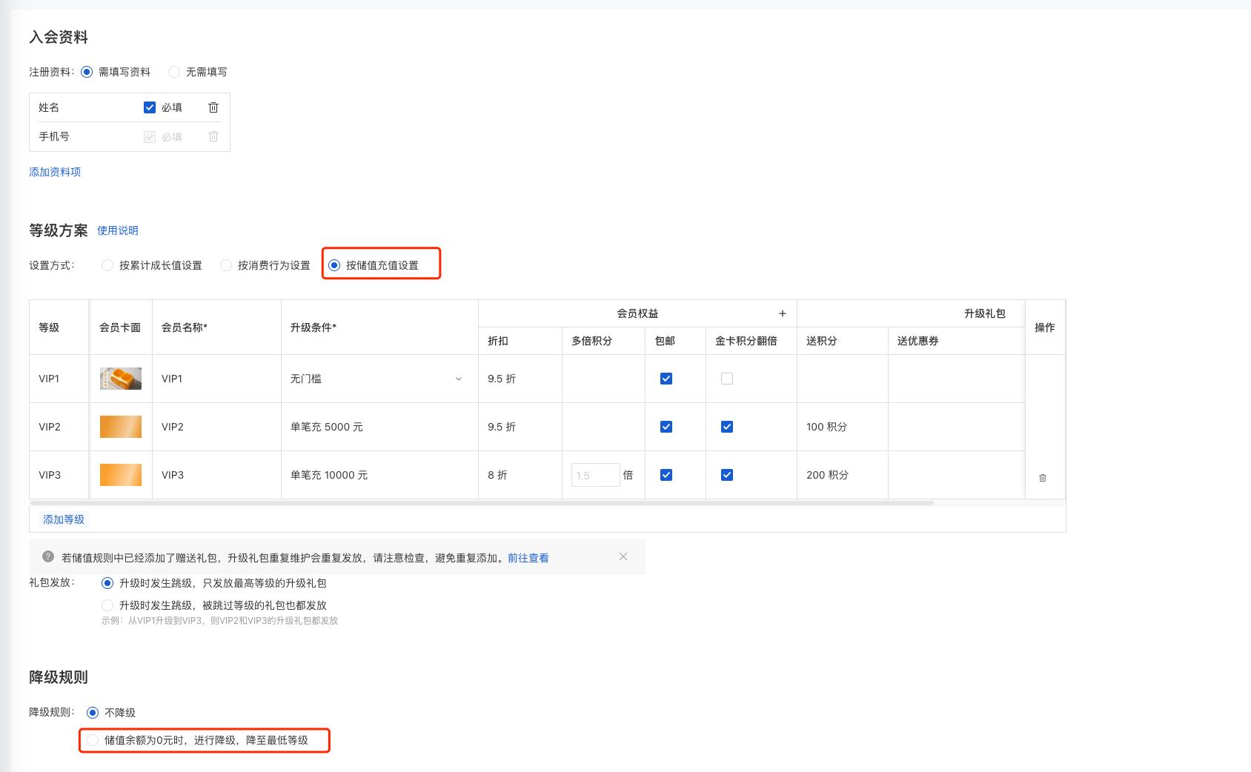Expand VIP1 升级条件 无门槛 dropdown
The image size is (1251, 772).
pyautogui.click(x=376, y=379)
